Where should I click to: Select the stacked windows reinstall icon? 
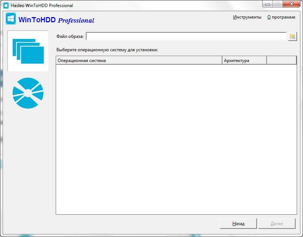[28, 51]
